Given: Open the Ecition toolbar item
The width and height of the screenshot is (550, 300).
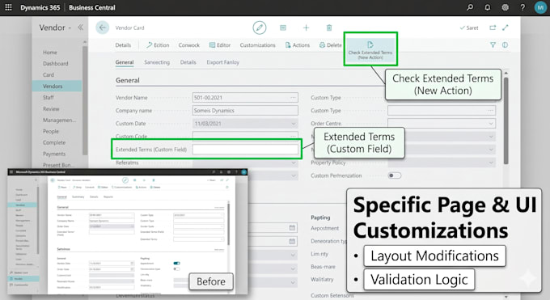Looking at the screenshot, I should pyautogui.click(x=158, y=45).
